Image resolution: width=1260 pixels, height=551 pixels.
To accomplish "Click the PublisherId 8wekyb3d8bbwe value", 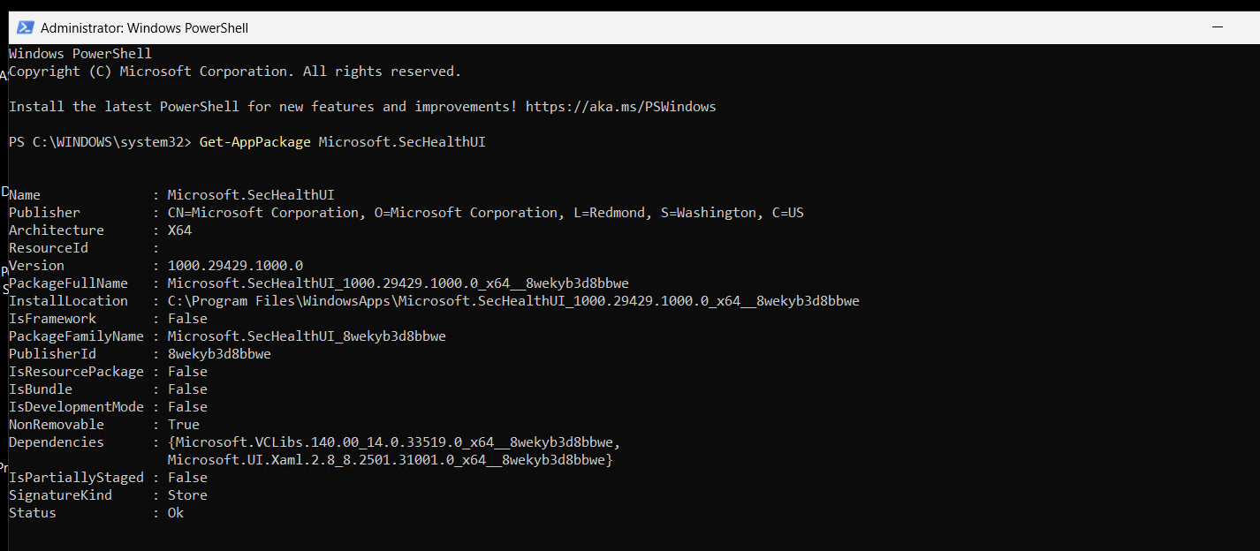I will (x=219, y=353).
